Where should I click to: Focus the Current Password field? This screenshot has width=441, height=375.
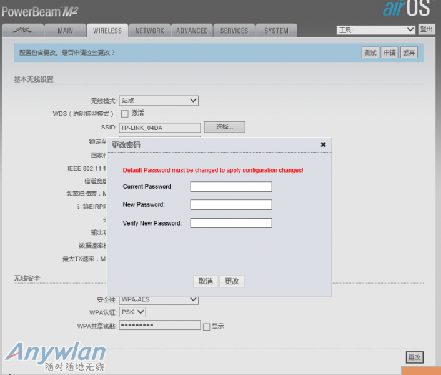pyautogui.click(x=231, y=186)
